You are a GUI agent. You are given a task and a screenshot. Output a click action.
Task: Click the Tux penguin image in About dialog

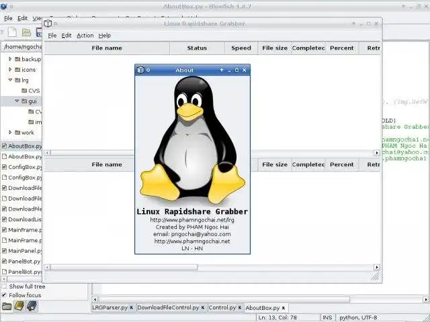(192, 141)
